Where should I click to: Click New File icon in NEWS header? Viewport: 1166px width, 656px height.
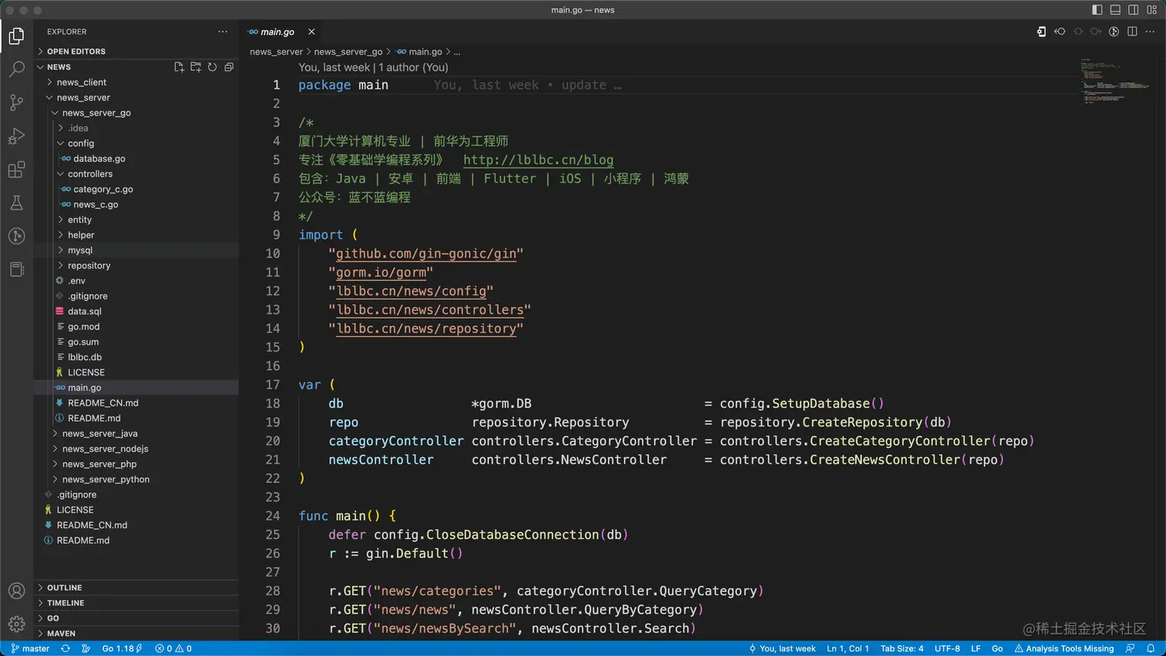[179, 67]
